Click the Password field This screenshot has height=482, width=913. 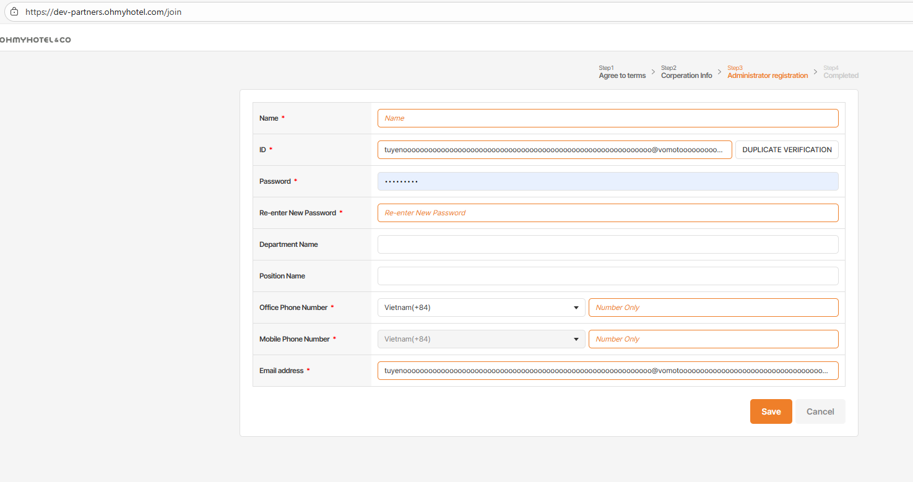click(607, 181)
